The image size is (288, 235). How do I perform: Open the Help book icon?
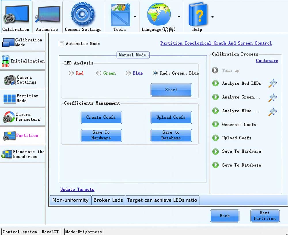pyautogui.click(x=198, y=15)
